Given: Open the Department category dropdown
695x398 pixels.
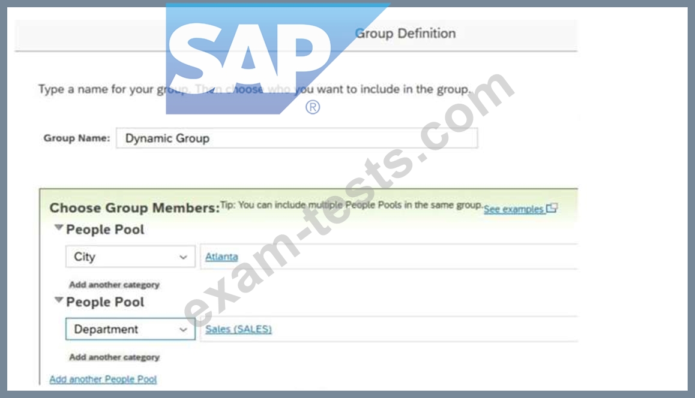Looking at the screenshot, I should (x=130, y=329).
